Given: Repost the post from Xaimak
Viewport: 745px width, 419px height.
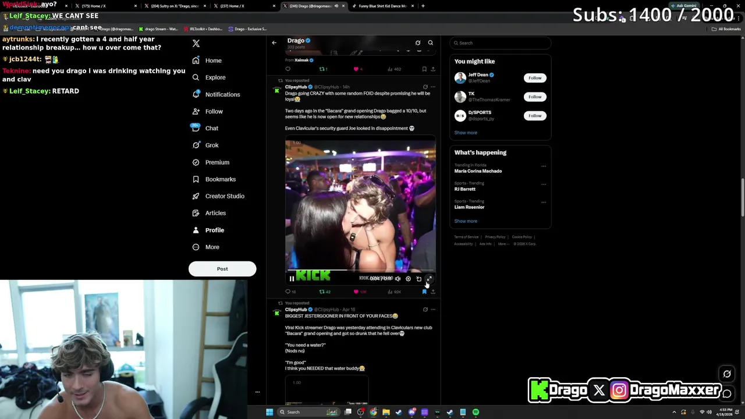Looking at the screenshot, I should pos(323,69).
